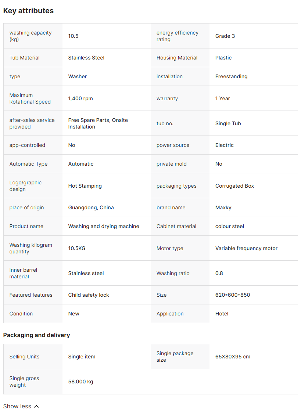
Task: Select the Maxky brand name value
Action: (x=223, y=207)
